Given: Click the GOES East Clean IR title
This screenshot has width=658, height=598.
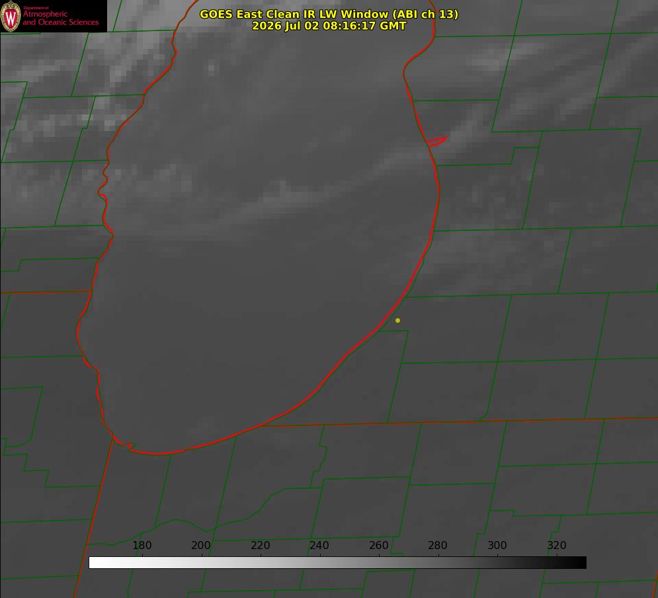Looking at the screenshot, I should [329, 14].
